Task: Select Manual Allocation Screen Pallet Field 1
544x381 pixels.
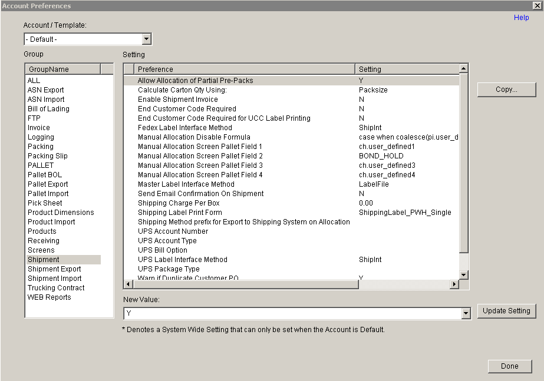Action: 291,146
